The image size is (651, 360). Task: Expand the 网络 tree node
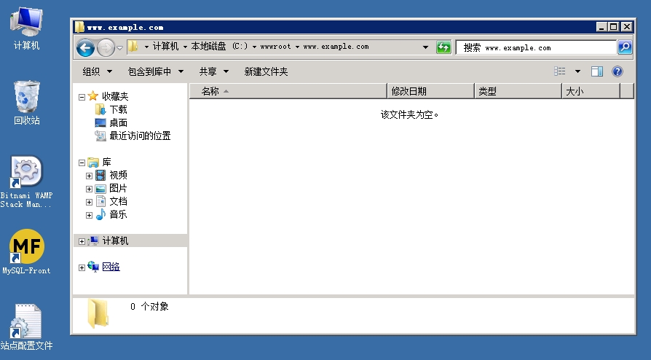tap(82, 267)
